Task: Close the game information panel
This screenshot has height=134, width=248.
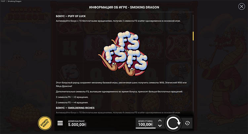Action: pos(241,7)
